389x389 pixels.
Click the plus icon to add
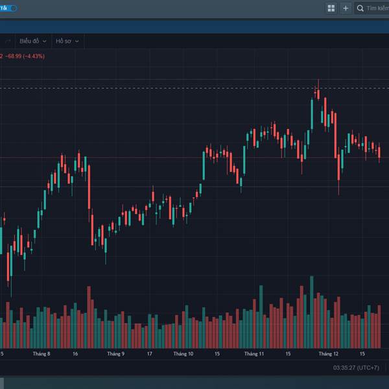click(x=346, y=8)
